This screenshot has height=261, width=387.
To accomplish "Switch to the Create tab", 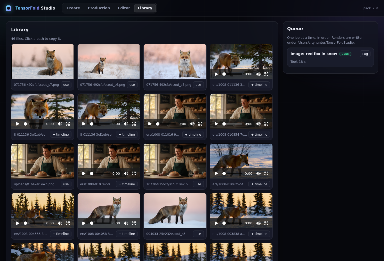I will click(x=73, y=8).
